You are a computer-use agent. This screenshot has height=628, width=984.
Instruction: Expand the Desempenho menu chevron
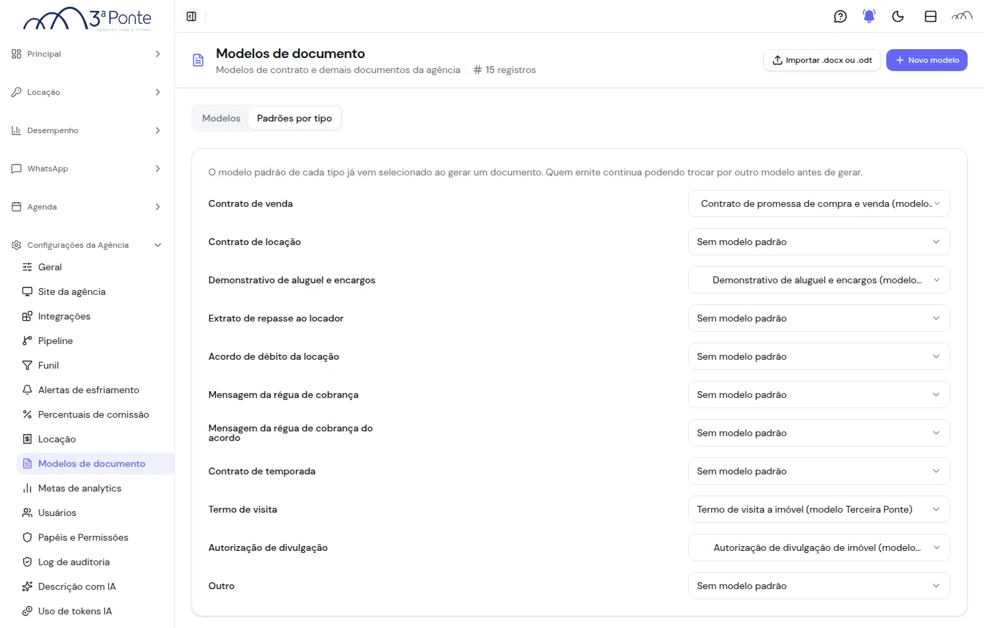pyautogui.click(x=158, y=130)
